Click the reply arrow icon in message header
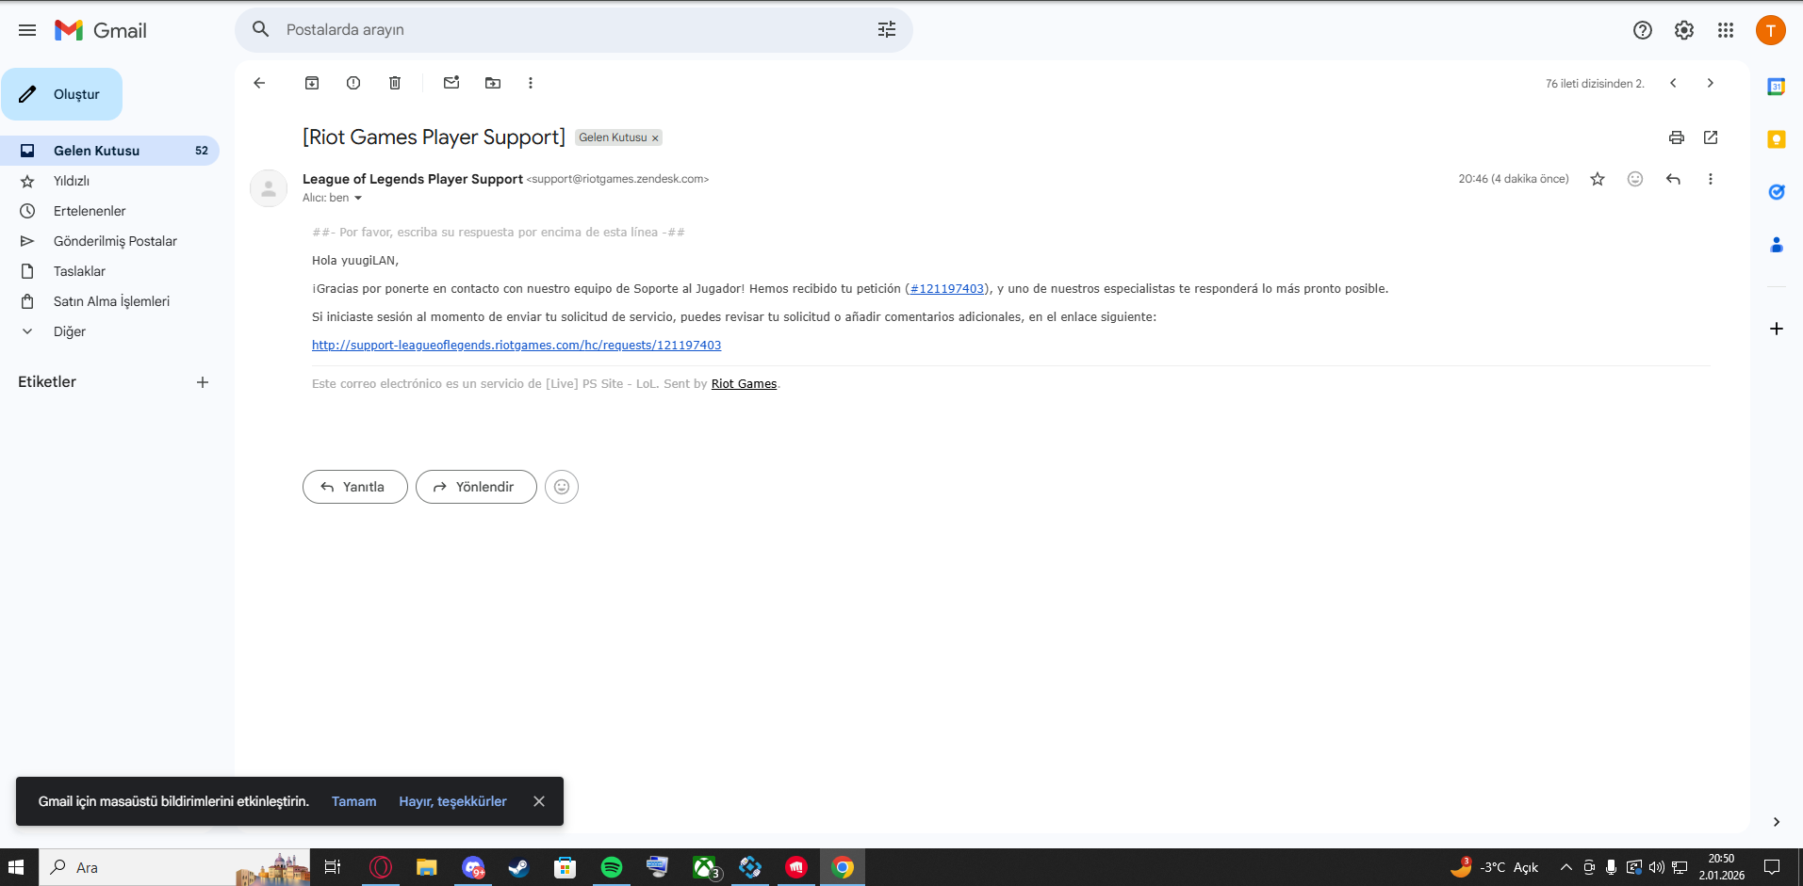This screenshot has height=886, width=1803. click(1673, 179)
